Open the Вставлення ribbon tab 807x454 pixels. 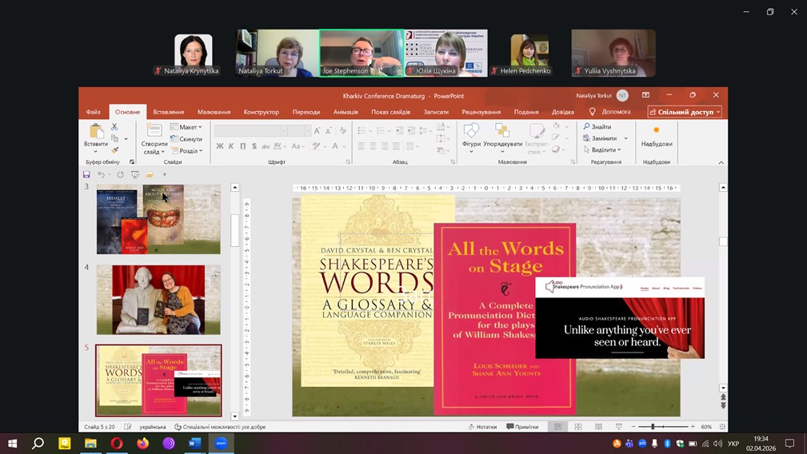[169, 112]
